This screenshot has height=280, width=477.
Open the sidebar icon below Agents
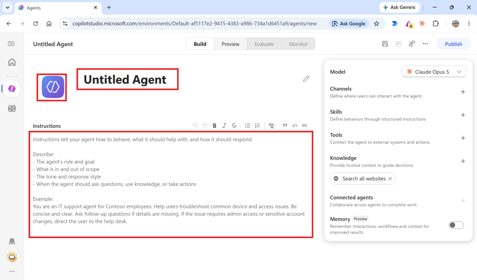[x=12, y=108]
